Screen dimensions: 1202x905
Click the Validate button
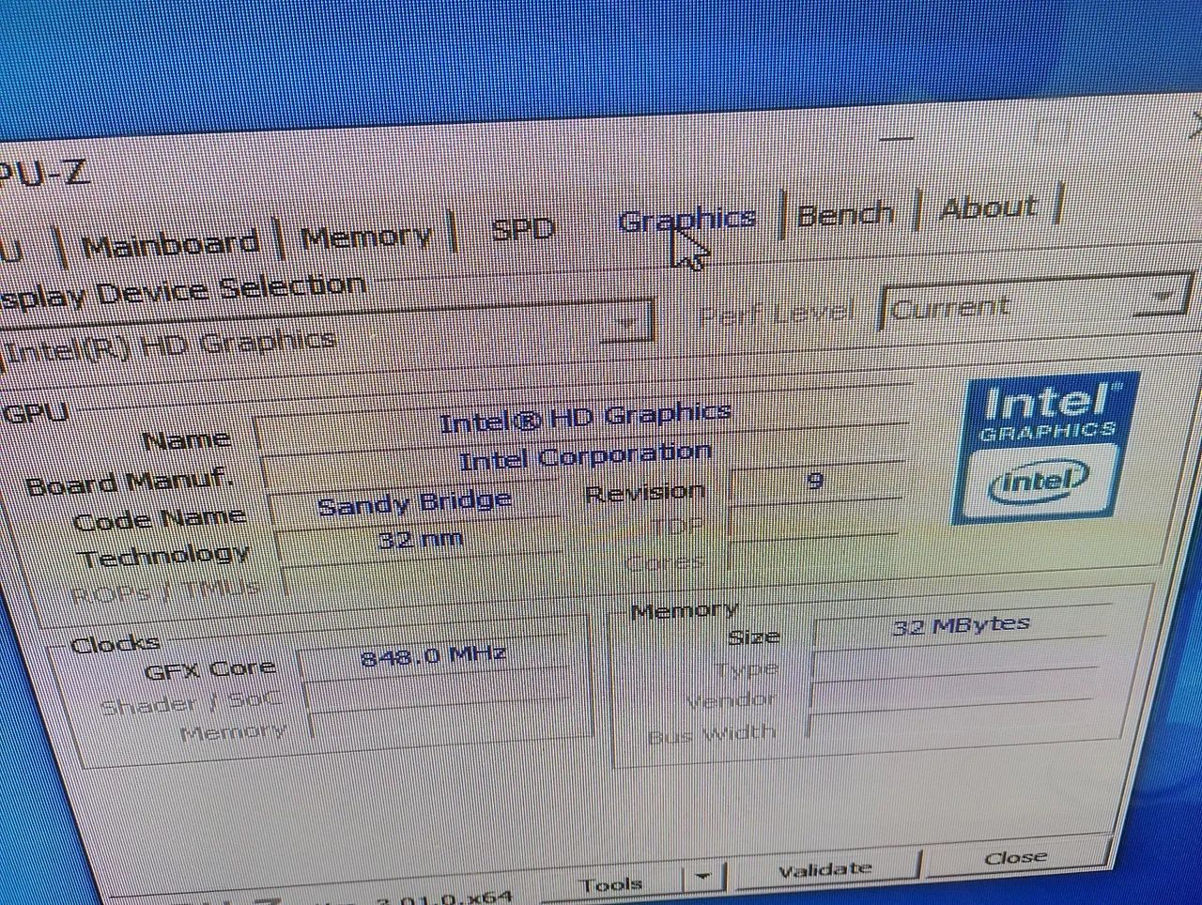click(x=824, y=870)
